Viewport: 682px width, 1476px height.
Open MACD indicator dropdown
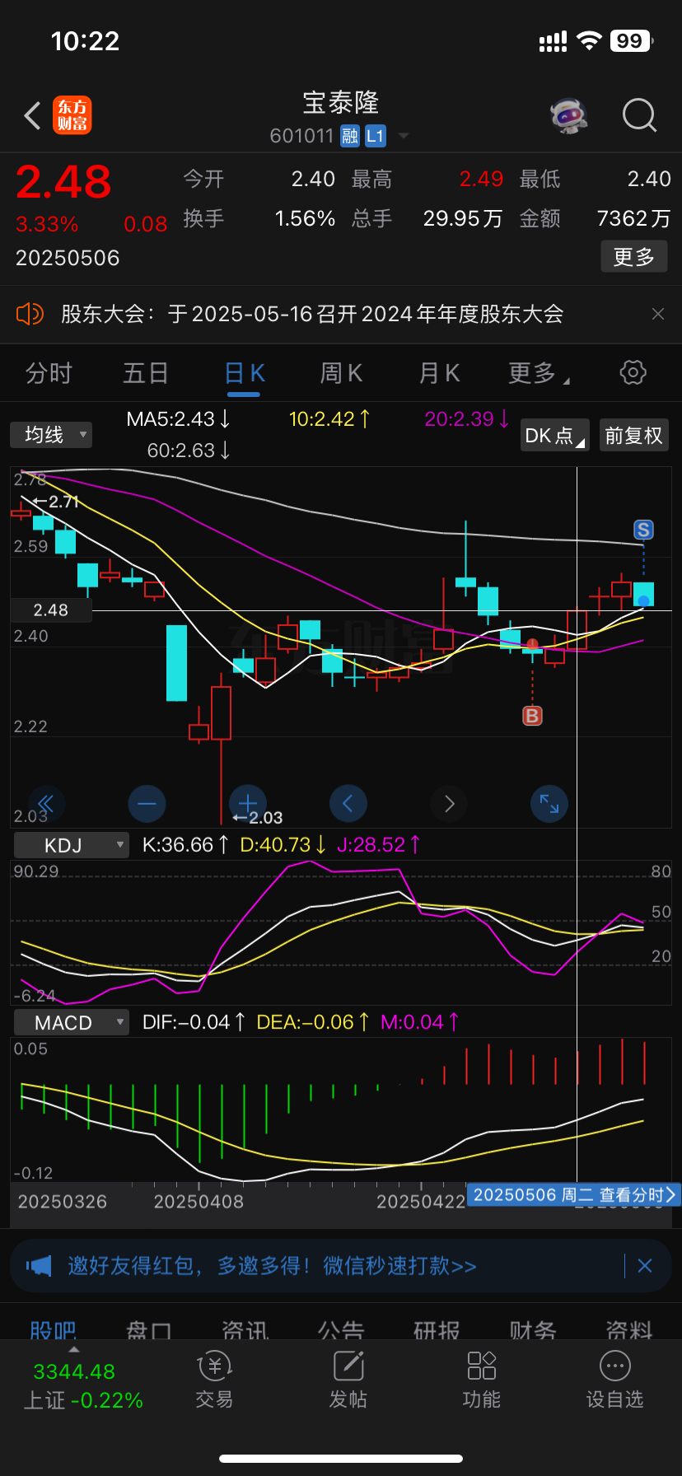coord(72,1022)
